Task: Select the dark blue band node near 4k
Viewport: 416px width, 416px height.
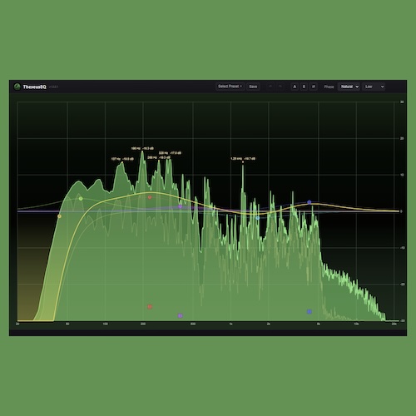Action: 310,202
